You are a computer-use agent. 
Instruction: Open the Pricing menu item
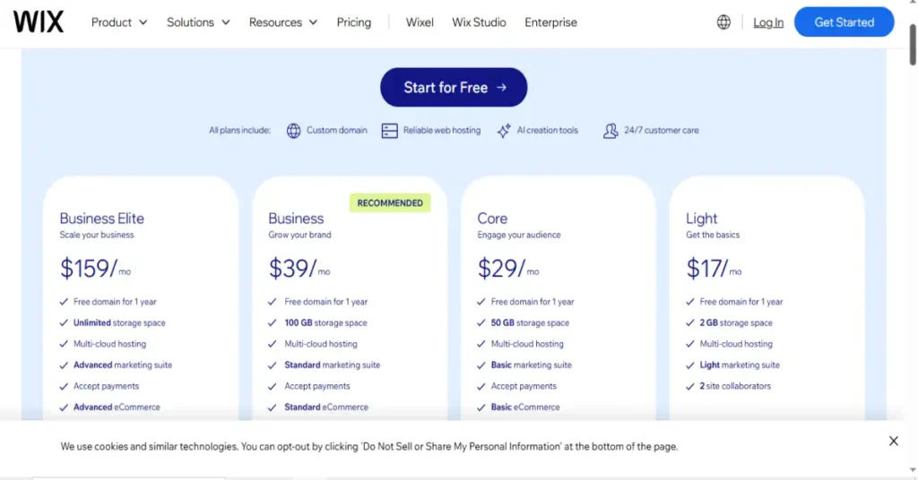tap(353, 22)
